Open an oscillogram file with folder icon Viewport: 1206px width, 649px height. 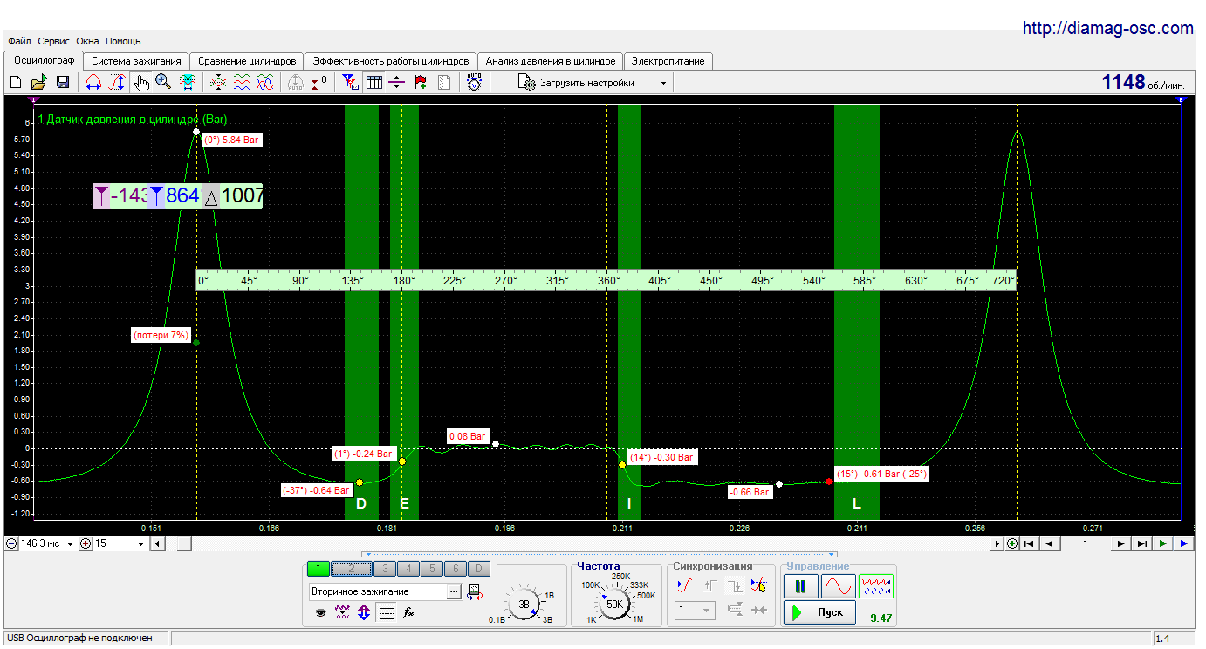(x=38, y=82)
